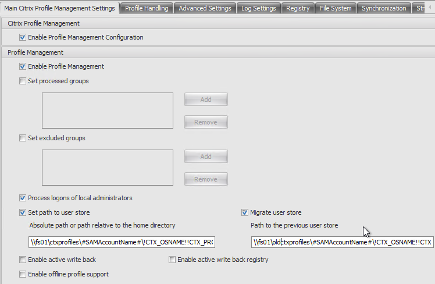
Task: Click the tab strip scroll left arrow
Action: (x=430, y=8)
